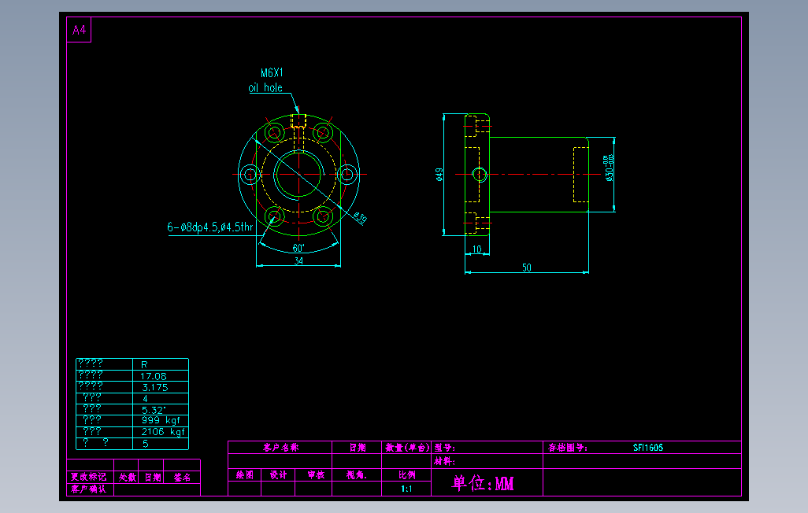
Task: Click the 客户名称 title block header
Action: click(281, 447)
